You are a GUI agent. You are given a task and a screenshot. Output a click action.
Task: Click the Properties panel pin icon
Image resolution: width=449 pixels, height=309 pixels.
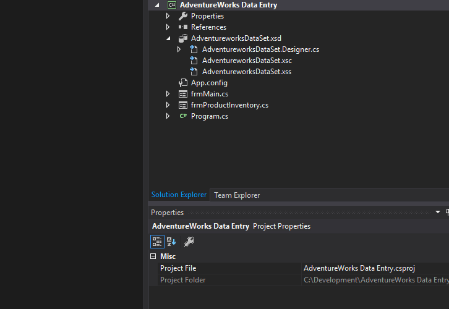[447, 213]
